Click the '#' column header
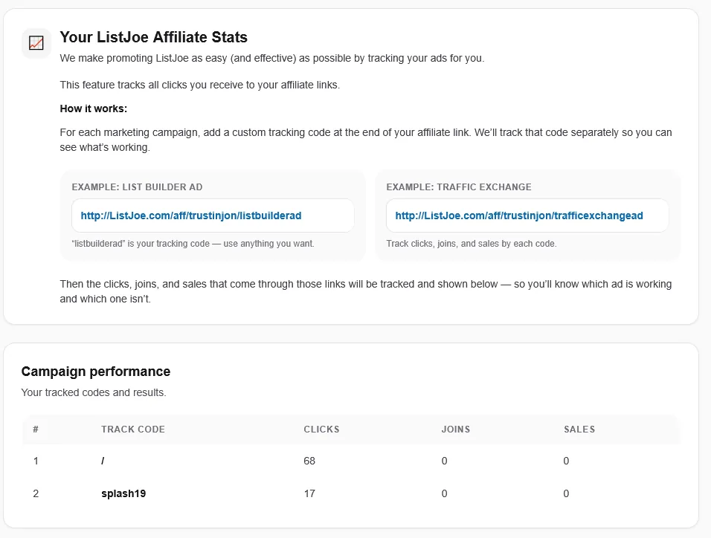Image resolution: width=711 pixels, height=538 pixels. coord(36,430)
